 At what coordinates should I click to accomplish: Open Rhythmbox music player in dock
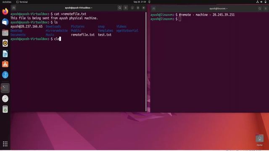5,43
